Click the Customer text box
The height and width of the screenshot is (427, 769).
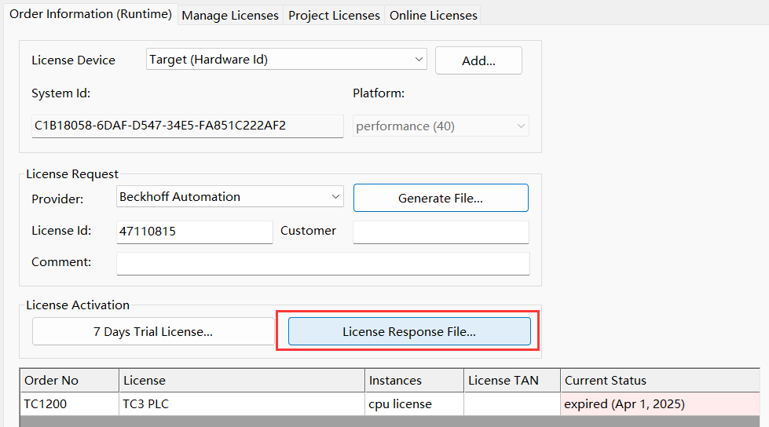tap(441, 232)
